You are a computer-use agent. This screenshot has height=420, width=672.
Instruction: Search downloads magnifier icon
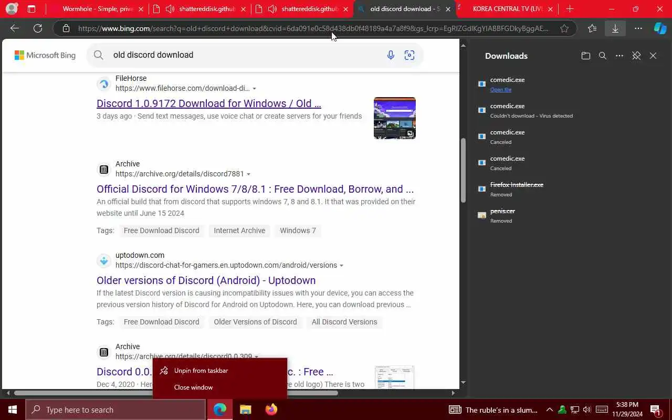tap(603, 56)
